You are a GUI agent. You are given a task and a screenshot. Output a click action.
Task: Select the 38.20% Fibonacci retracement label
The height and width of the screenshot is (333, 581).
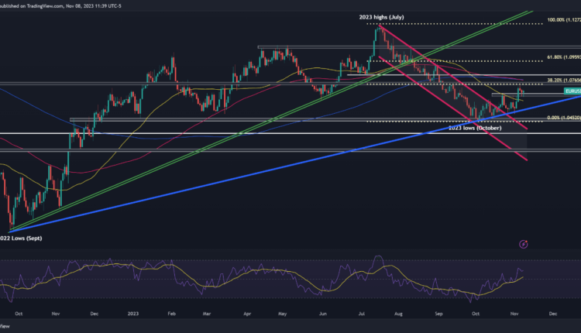tap(562, 80)
